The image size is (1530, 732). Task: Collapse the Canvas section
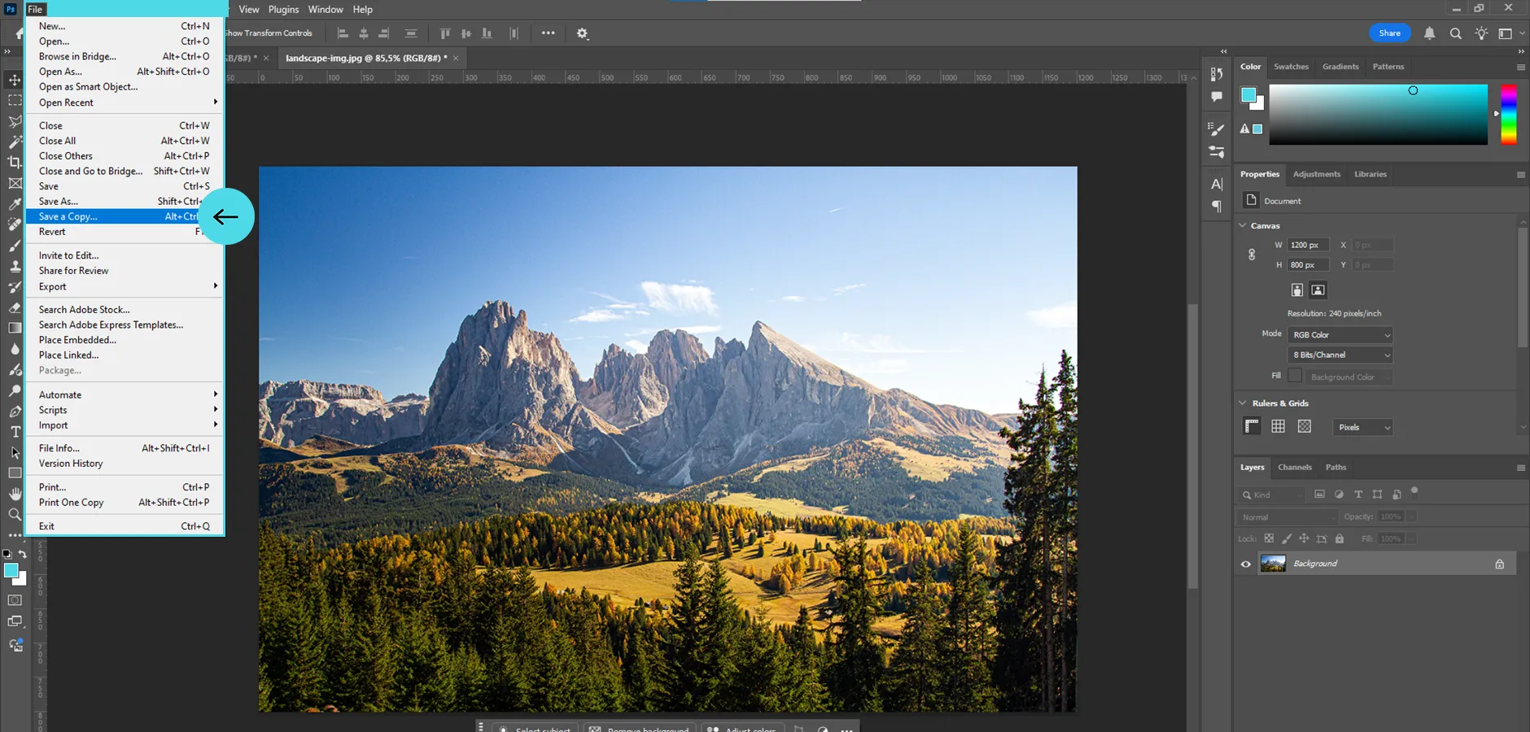click(1243, 225)
